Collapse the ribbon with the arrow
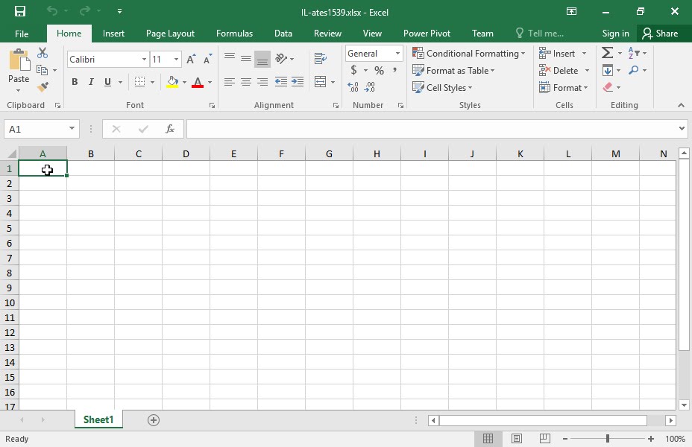The width and height of the screenshot is (692, 447). click(681, 105)
